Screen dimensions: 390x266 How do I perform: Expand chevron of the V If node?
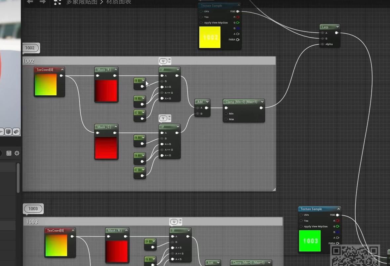(178, 127)
